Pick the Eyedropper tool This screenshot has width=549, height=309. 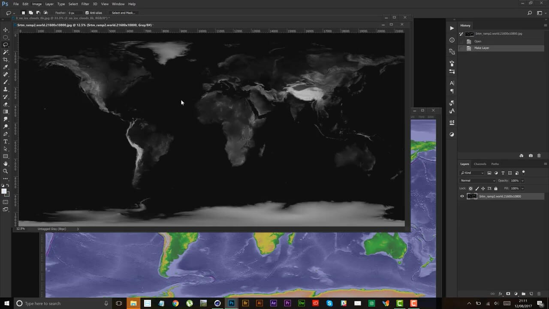[x=6, y=67]
